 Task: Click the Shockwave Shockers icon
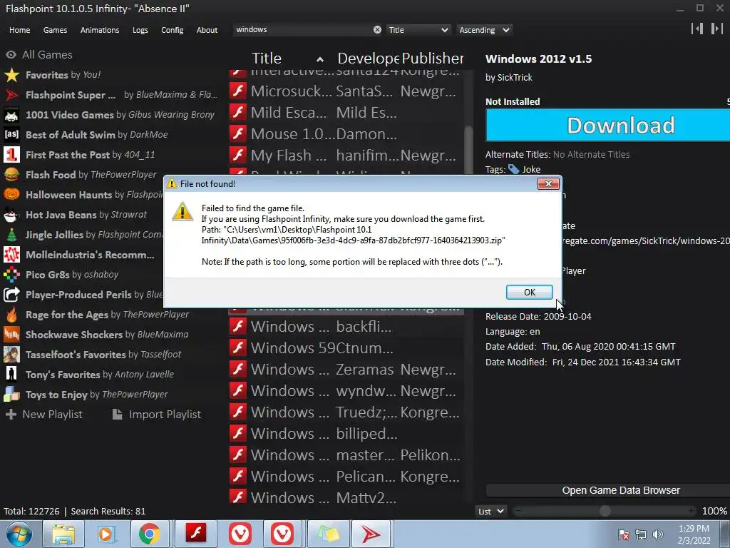11,335
